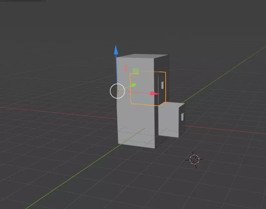This screenshot has width=266, height=209.
Task: Click the green plane handle square
Action: pos(135,71)
